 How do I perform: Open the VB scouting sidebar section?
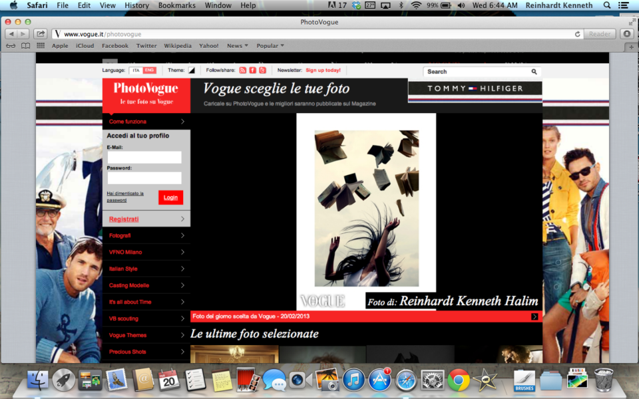[x=146, y=319]
